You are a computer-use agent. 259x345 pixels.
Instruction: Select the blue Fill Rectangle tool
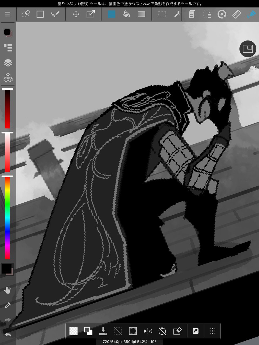pyautogui.click(x=112, y=14)
